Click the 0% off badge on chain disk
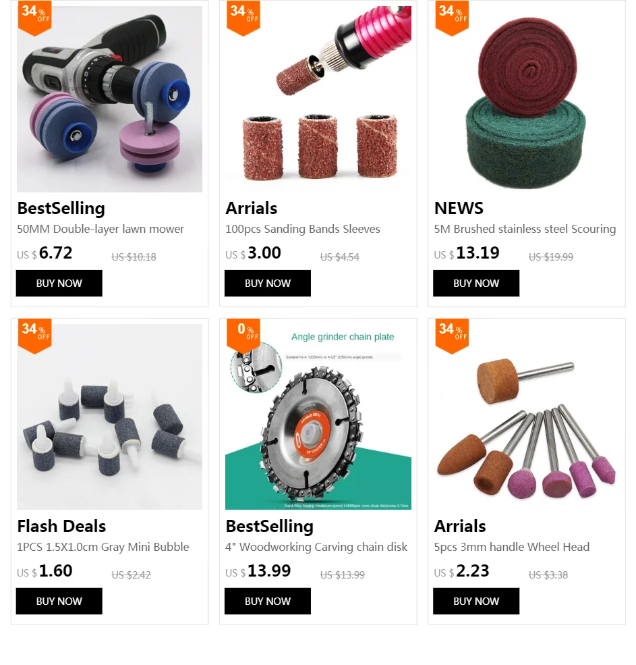The width and height of the screenshot is (636, 665). coord(243,336)
